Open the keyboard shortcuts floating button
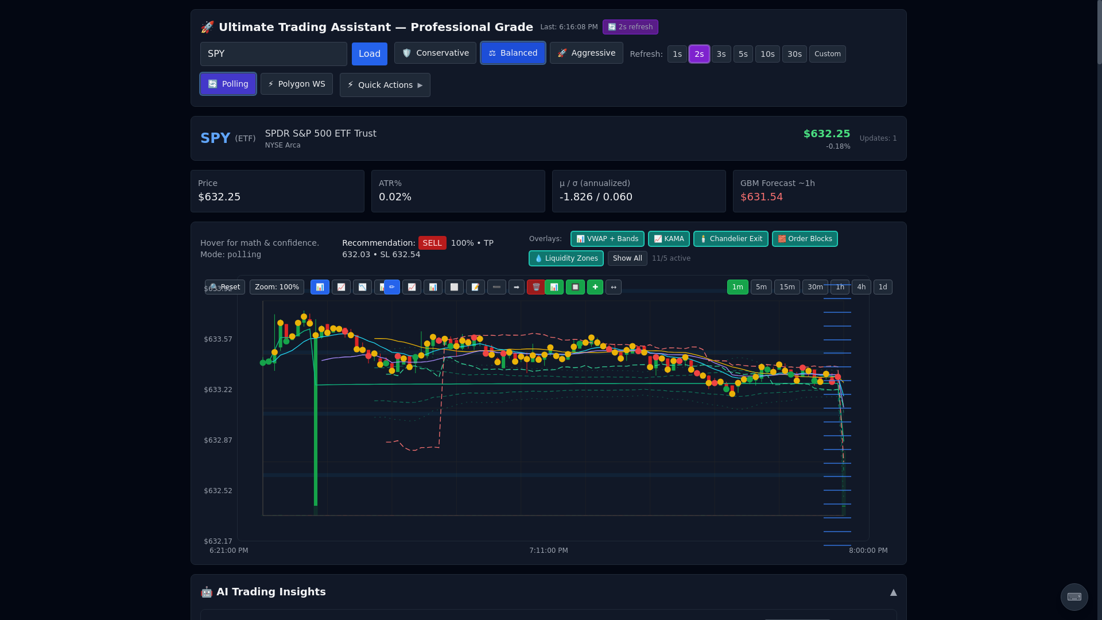Image resolution: width=1102 pixels, height=620 pixels. tap(1074, 597)
